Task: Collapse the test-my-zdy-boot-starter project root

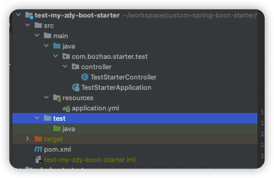Action: [18, 15]
